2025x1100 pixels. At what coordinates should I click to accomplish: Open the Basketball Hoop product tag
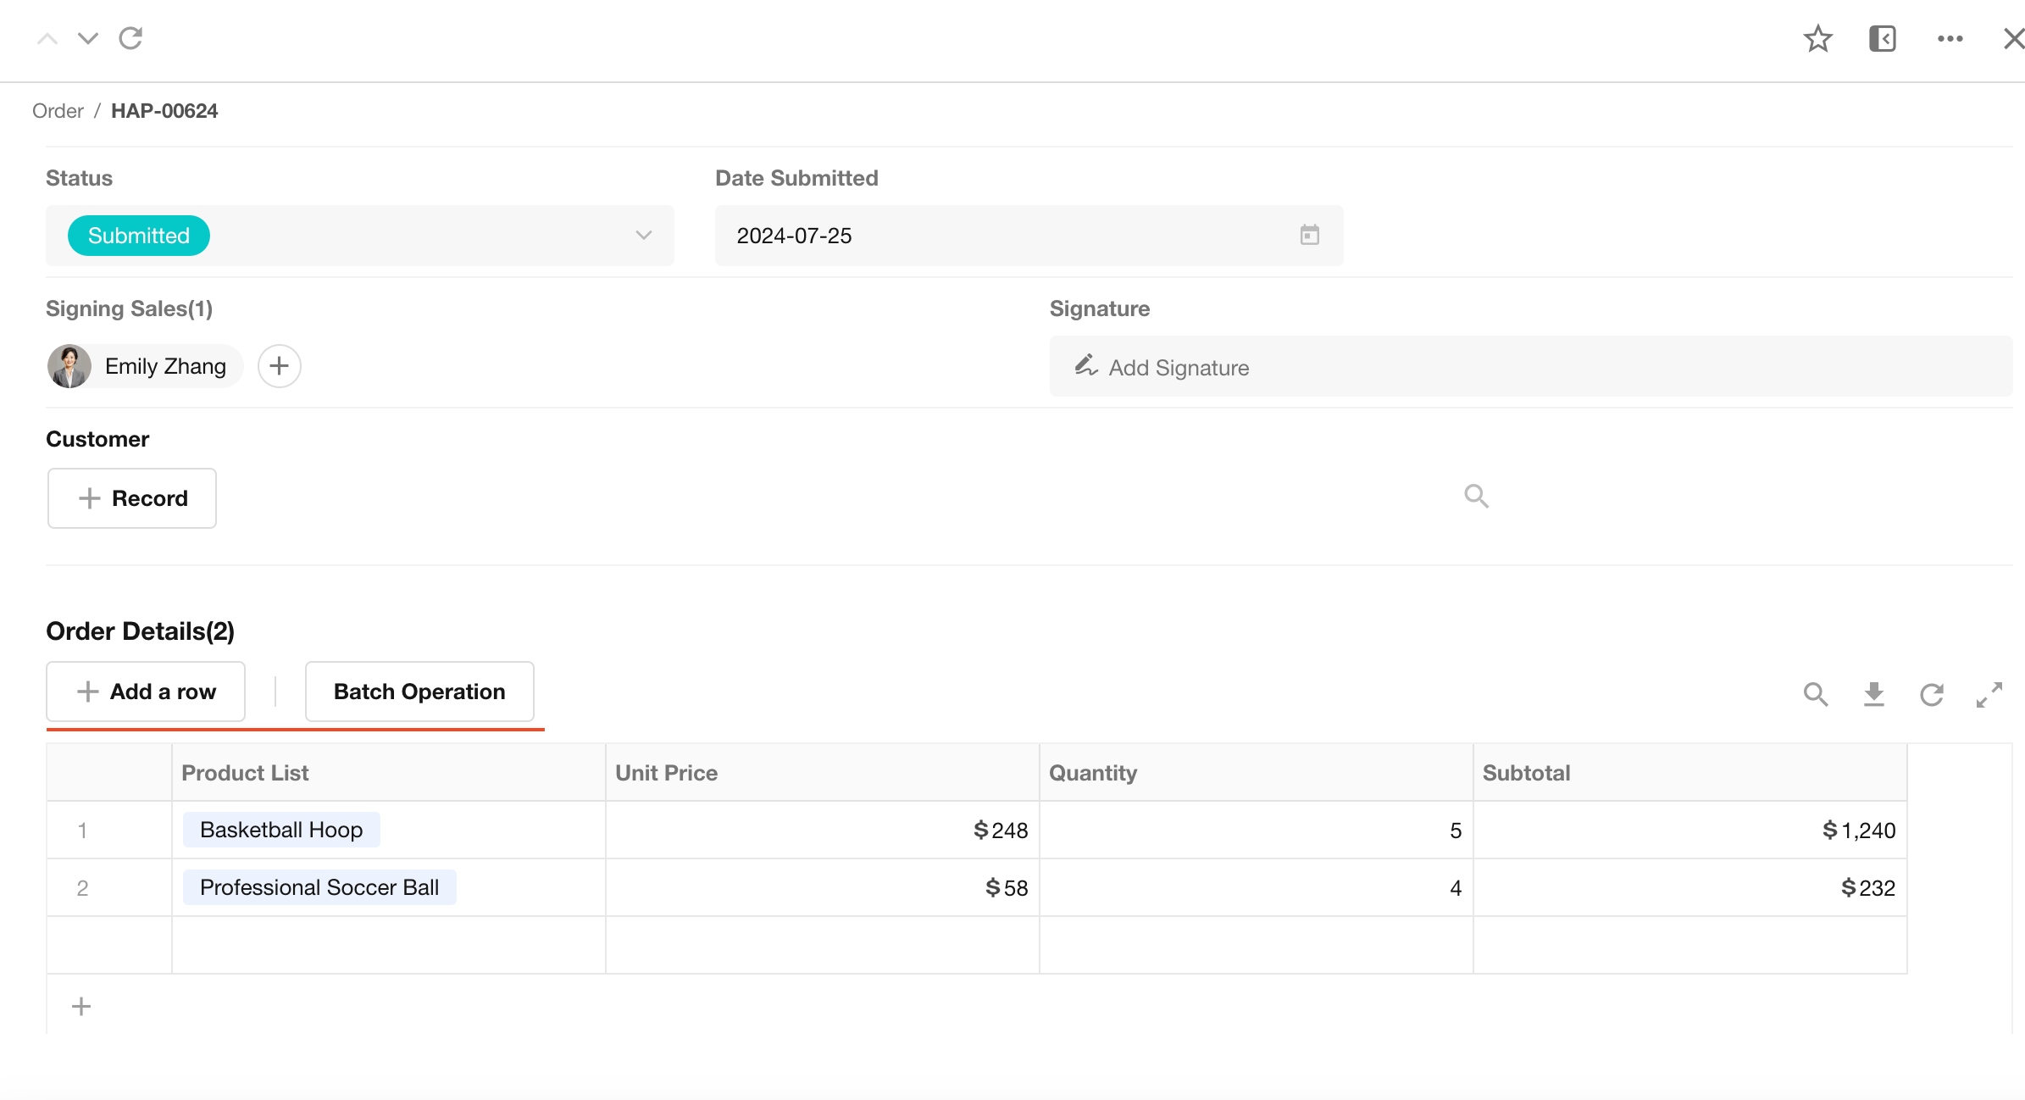click(x=281, y=830)
